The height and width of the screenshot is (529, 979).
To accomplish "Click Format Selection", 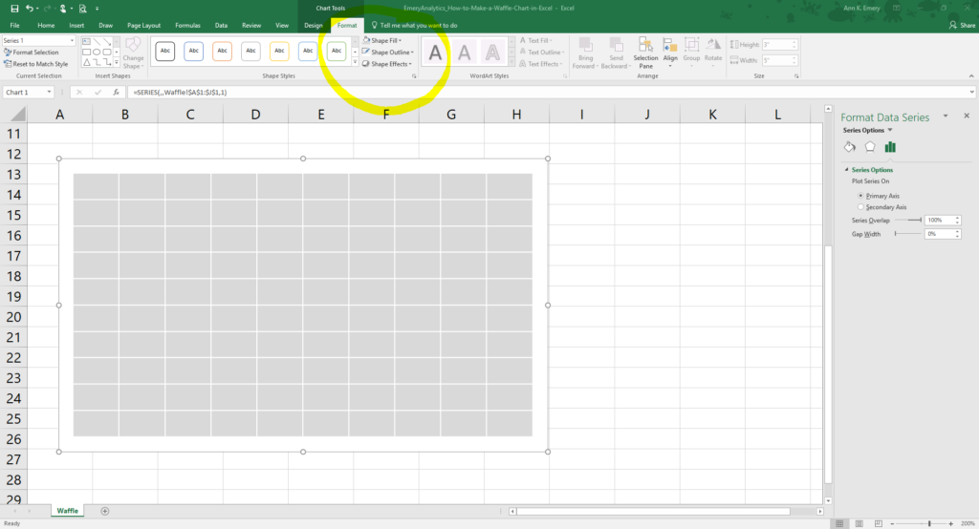I will point(32,53).
